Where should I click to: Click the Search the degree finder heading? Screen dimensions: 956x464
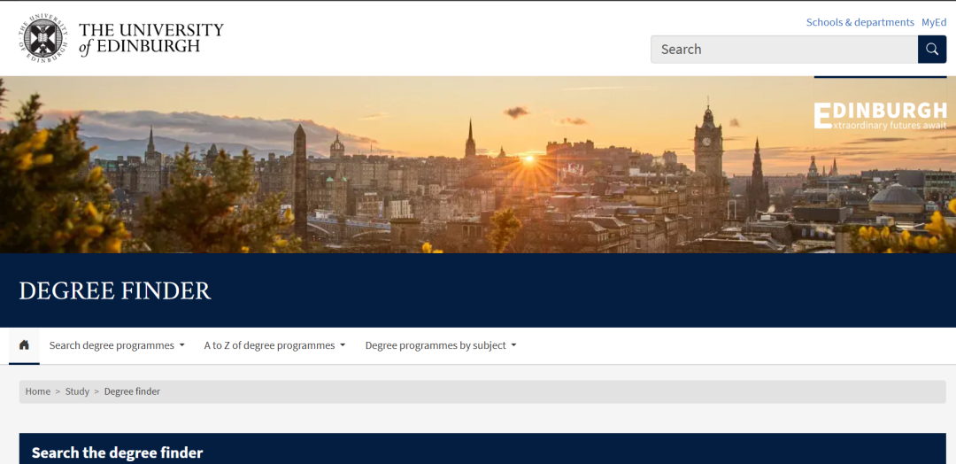pos(117,453)
